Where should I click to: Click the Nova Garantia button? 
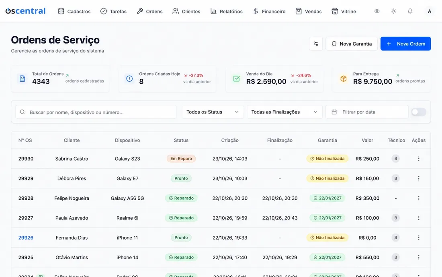point(352,44)
